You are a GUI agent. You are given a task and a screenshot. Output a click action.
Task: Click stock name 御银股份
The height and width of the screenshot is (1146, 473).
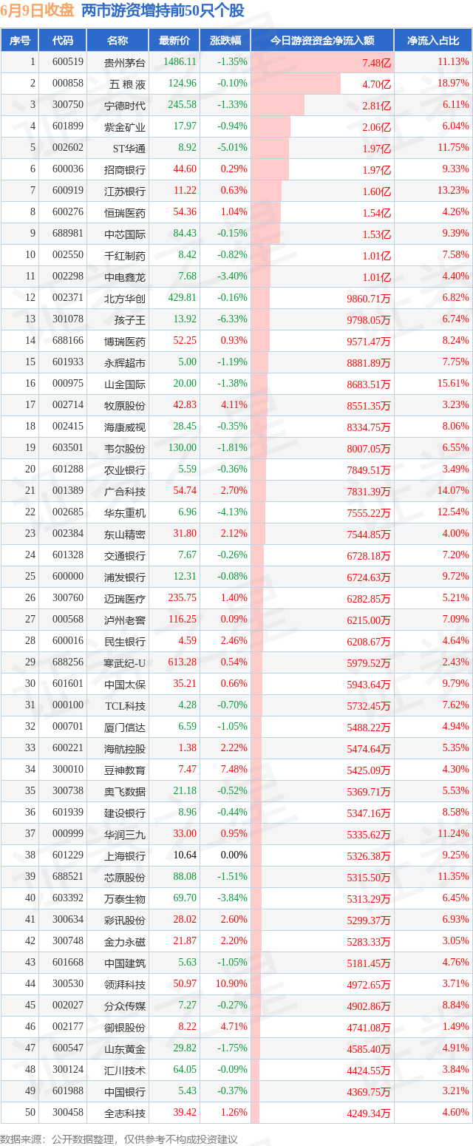pyautogui.click(x=125, y=1028)
